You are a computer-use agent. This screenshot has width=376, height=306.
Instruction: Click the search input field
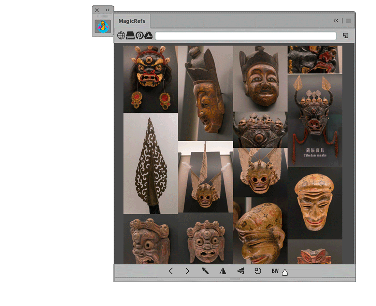(x=246, y=36)
